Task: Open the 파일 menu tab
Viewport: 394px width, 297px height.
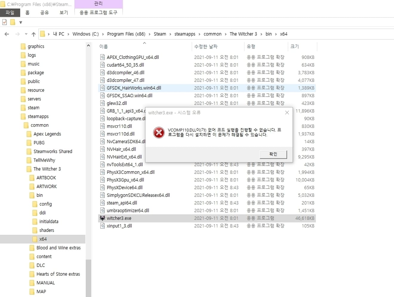Action: tap(10, 13)
